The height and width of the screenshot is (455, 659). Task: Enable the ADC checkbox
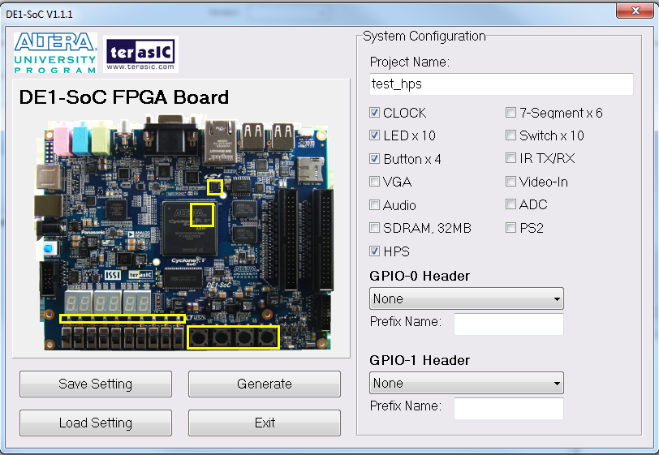pos(510,204)
